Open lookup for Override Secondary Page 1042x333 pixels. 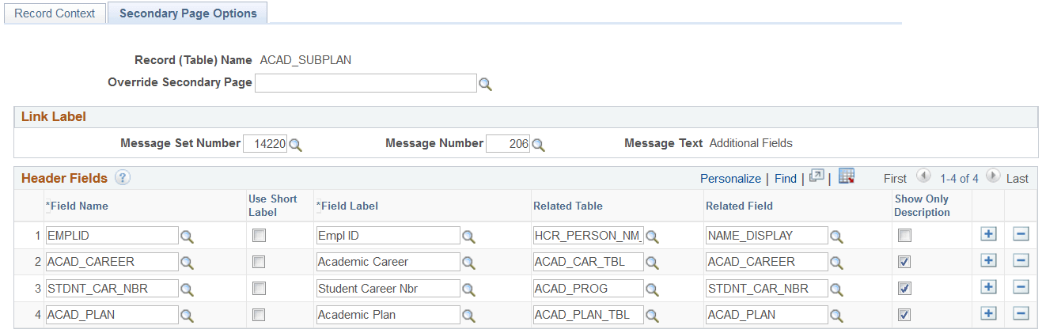click(485, 84)
